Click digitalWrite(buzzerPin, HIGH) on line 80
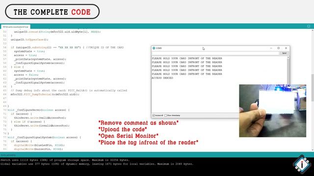The width and height of the screenshot is (314, 176). pos(38,149)
